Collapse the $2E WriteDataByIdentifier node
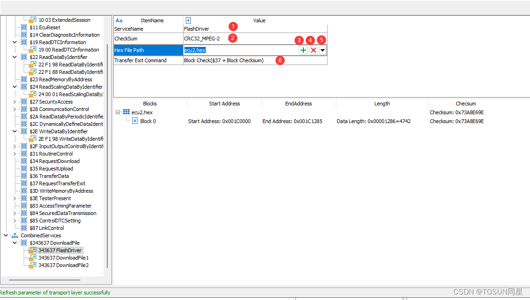The height and width of the screenshot is (300, 530). (14, 131)
